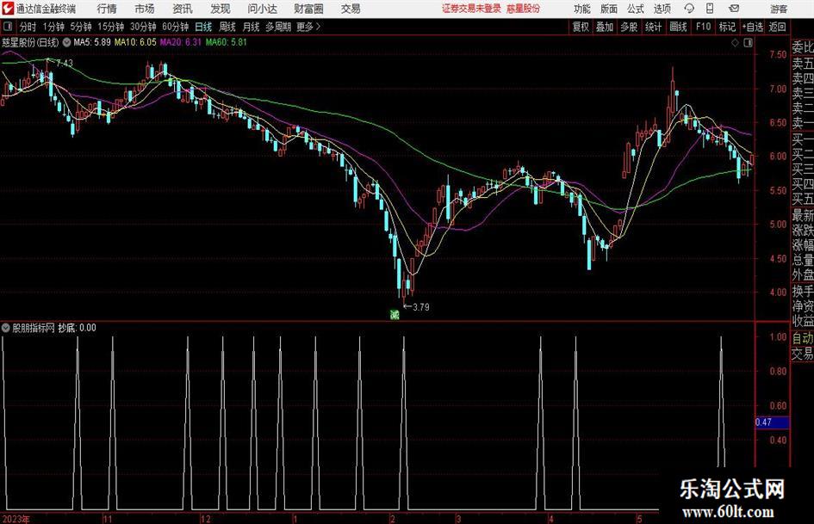Click the 自动 button in right panel
814x524 pixels.
point(802,338)
